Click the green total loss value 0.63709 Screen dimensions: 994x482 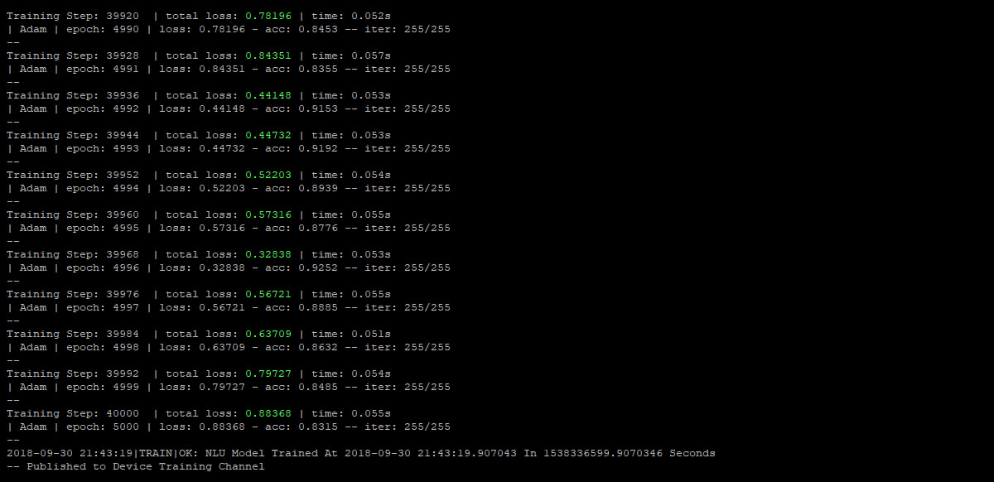(x=268, y=334)
